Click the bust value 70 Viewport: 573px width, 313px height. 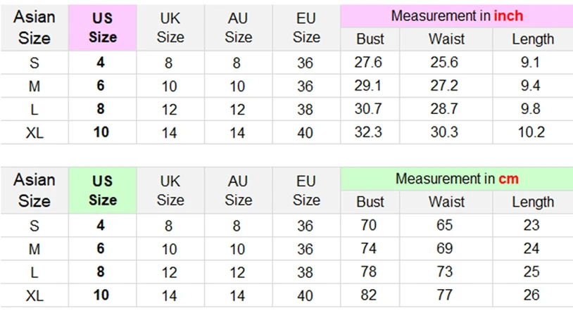[370, 226]
